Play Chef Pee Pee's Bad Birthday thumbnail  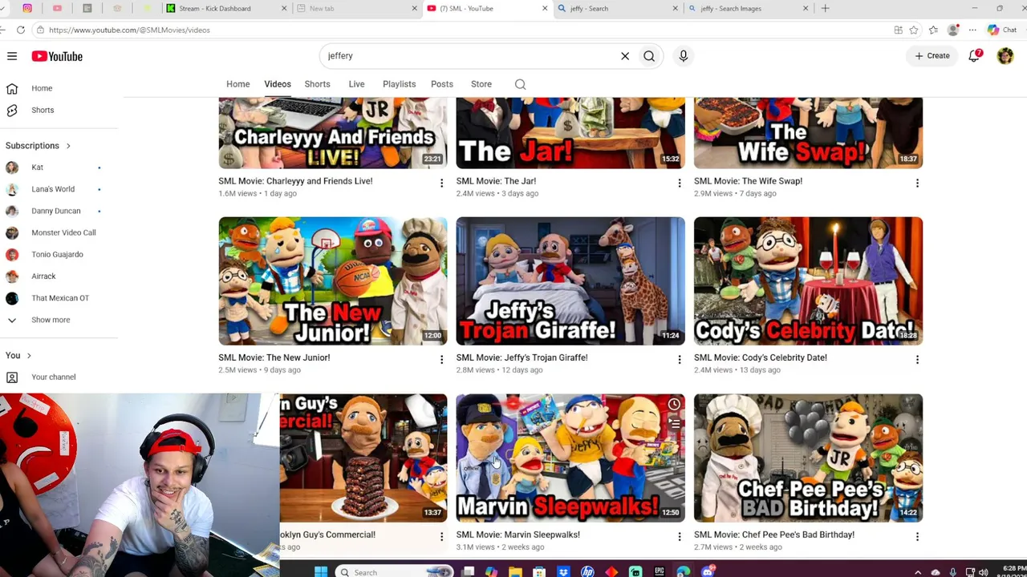pyautogui.click(x=808, y=458)
